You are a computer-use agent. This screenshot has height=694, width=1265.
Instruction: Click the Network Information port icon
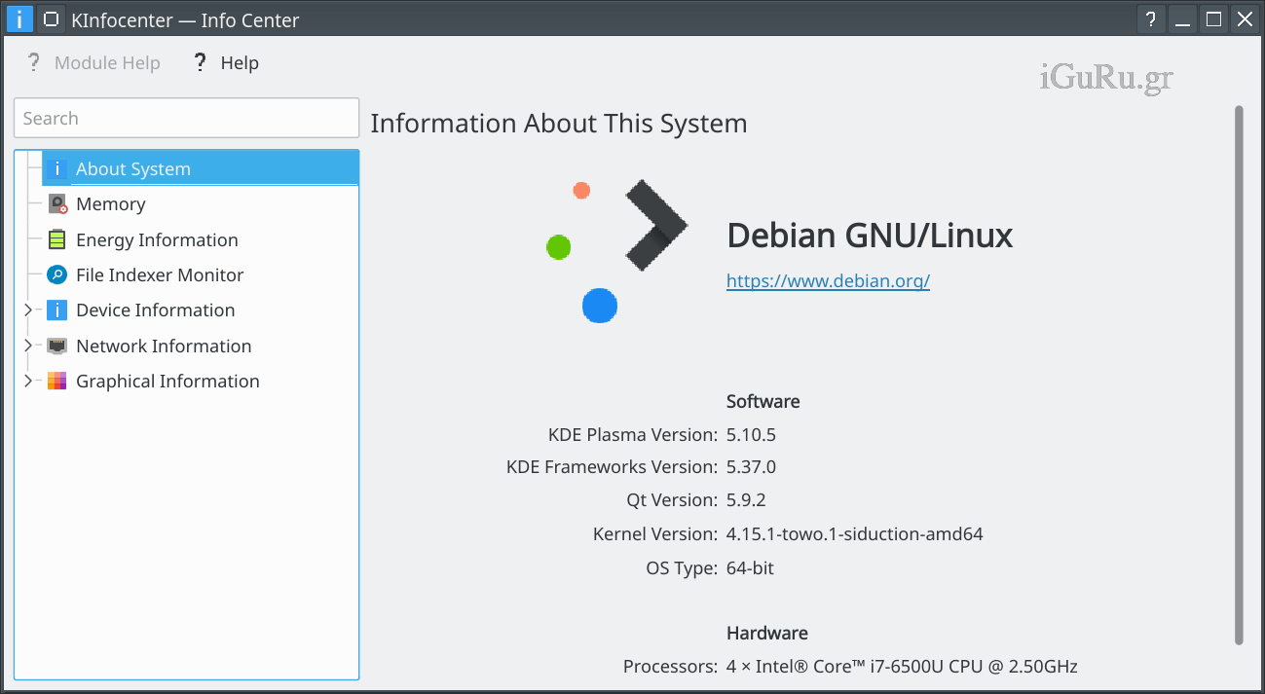[x=57, y=346]
